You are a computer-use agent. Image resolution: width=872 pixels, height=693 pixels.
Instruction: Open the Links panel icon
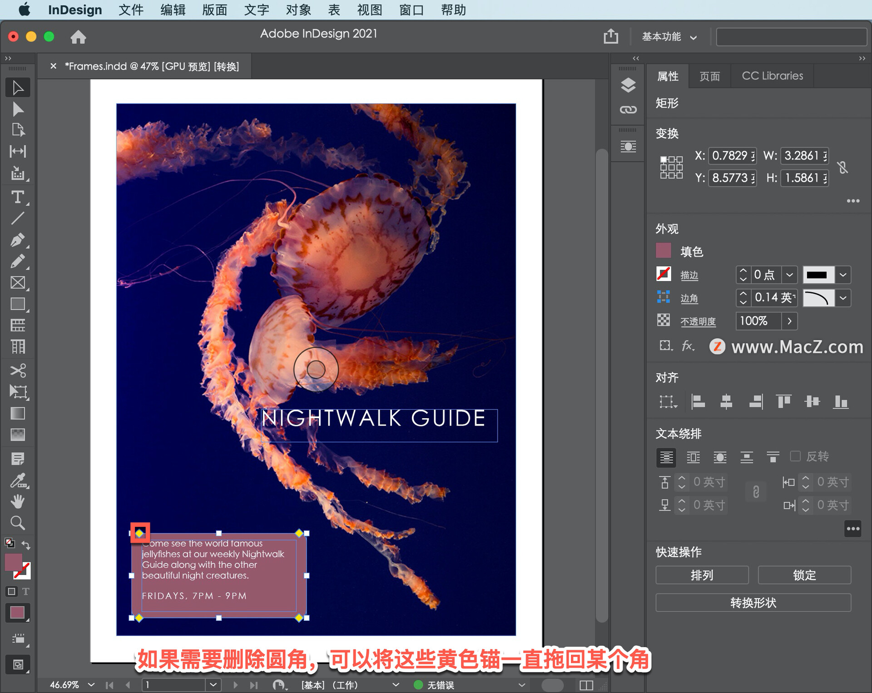628,110
